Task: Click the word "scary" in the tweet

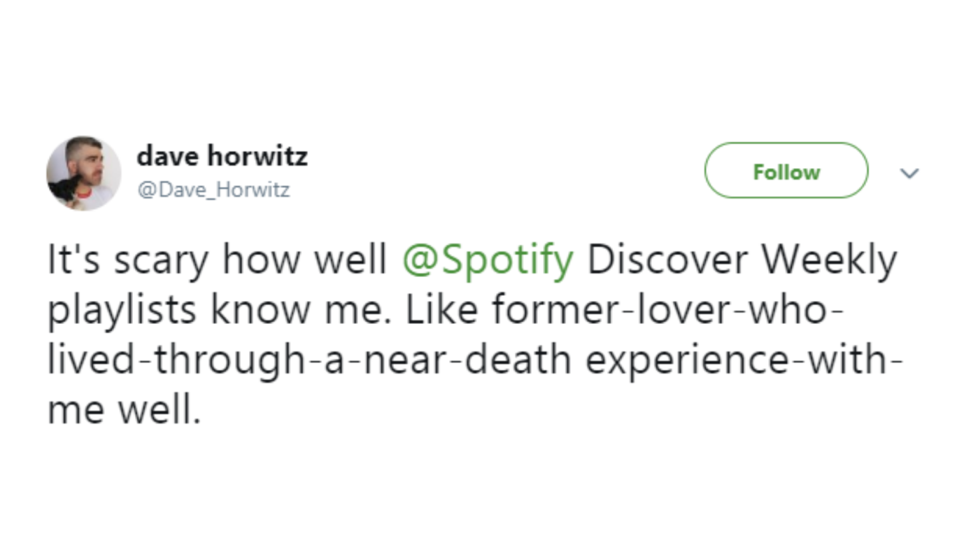Action: (162, 261)
